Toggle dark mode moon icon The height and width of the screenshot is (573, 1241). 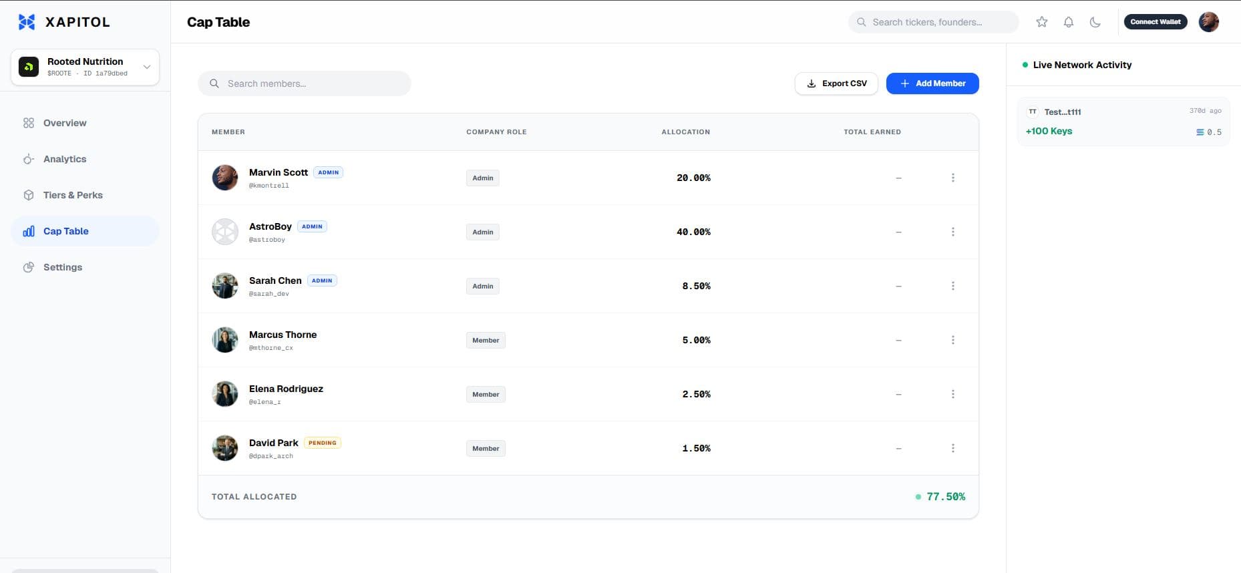point(1095,22)
